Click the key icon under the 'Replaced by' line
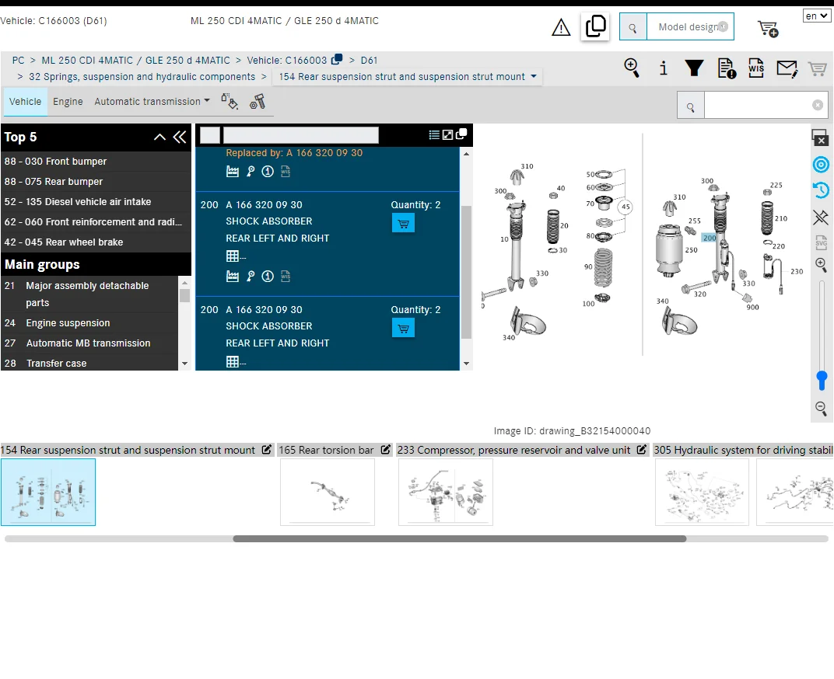834x679 pixels. coord(251,172)
